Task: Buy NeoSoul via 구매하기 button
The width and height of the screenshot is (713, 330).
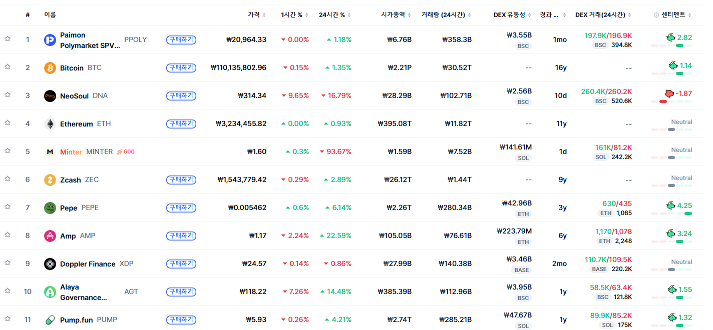Action: point(181,95)
